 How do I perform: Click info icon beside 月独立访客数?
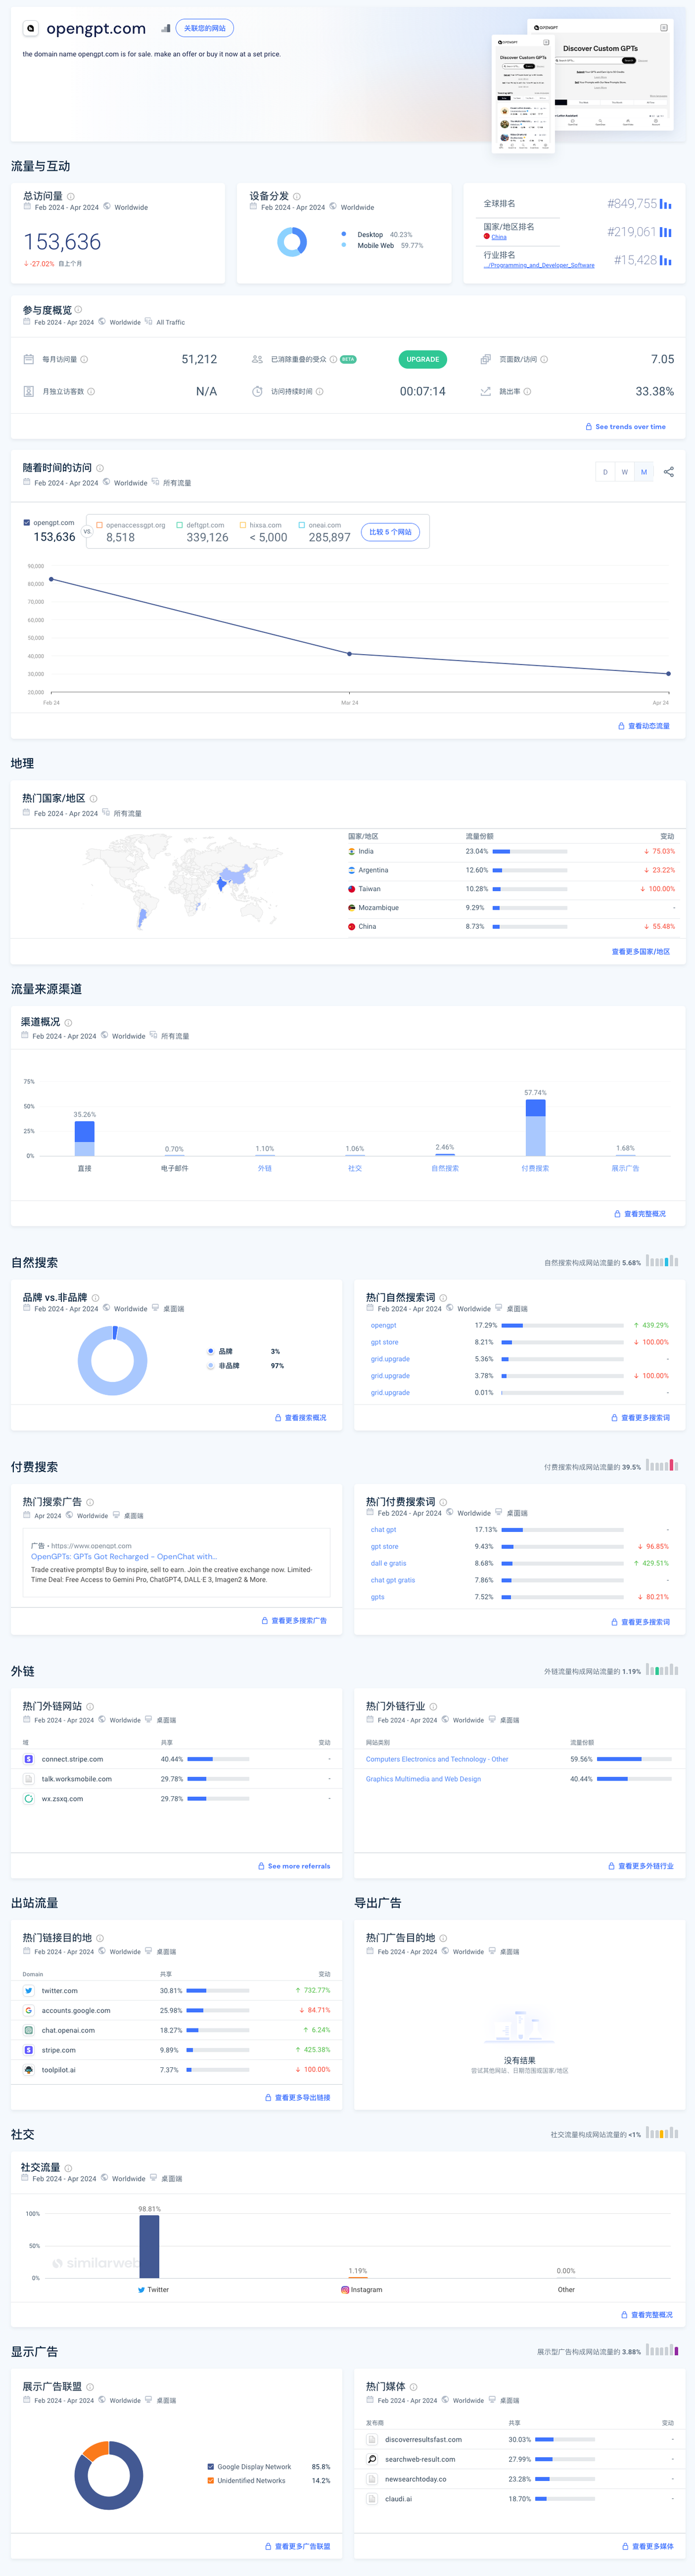(x=91, y=392)
